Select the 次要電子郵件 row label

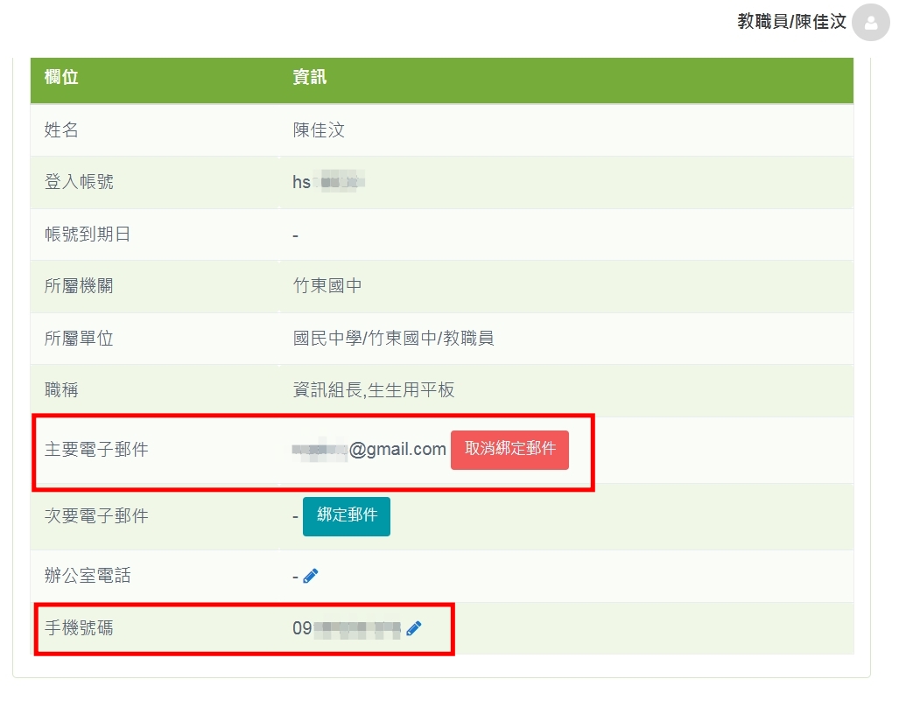coord(96,516)
